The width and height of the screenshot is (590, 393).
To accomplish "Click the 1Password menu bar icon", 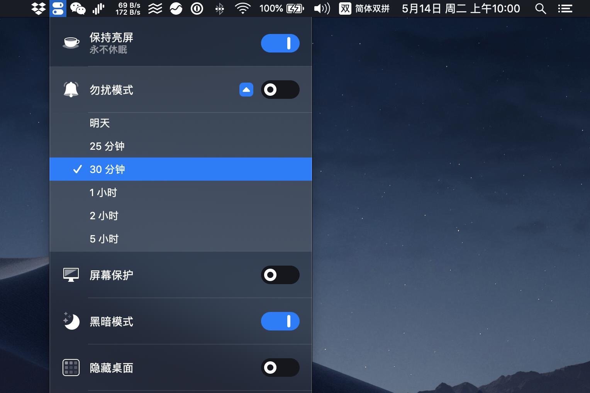I will click(x=197, y=8).
